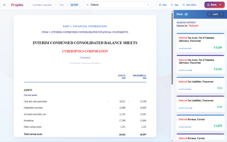Click Total current assets value 59,054
Screen dimensions: 227x142
click(122, 134)
